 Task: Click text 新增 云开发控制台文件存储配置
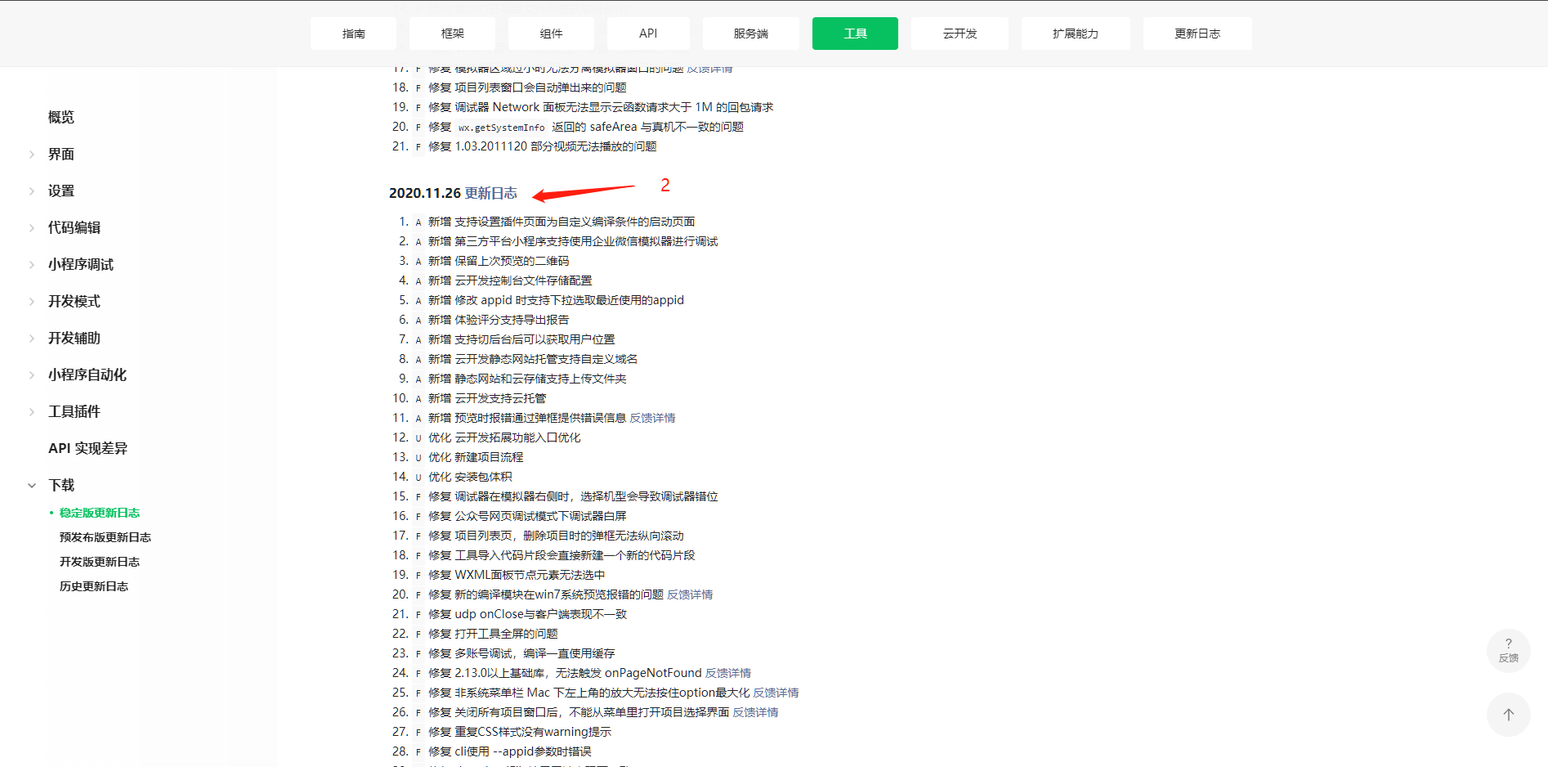click(510, 280)
